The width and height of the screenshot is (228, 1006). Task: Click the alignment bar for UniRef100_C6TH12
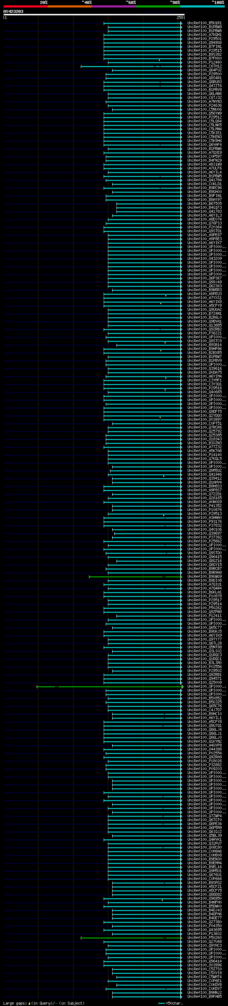(131, 66)
